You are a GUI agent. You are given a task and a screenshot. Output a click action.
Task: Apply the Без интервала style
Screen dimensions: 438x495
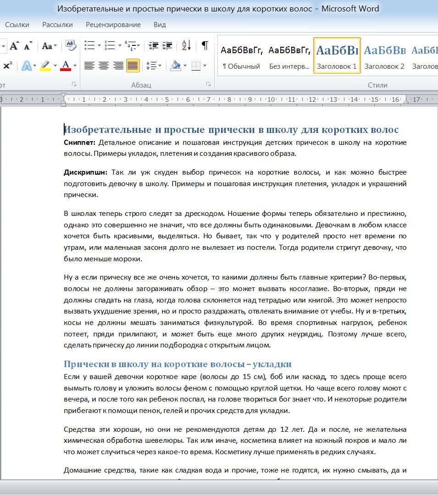coord(289,55)
